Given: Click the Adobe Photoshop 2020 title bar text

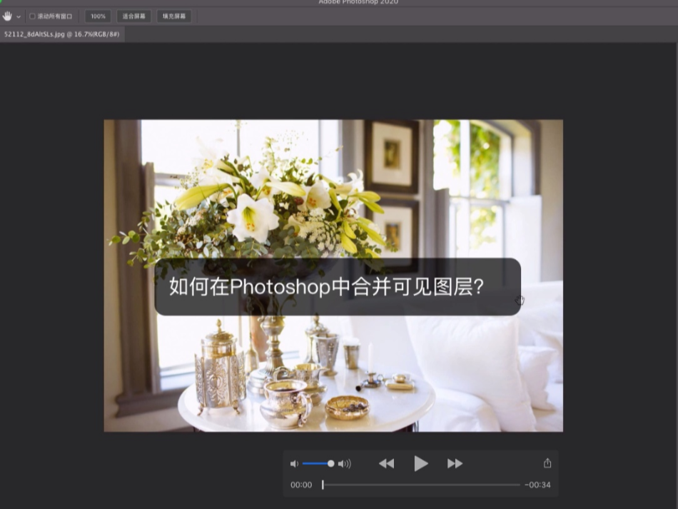Looking at the screenshot, I should coord(358,2).
